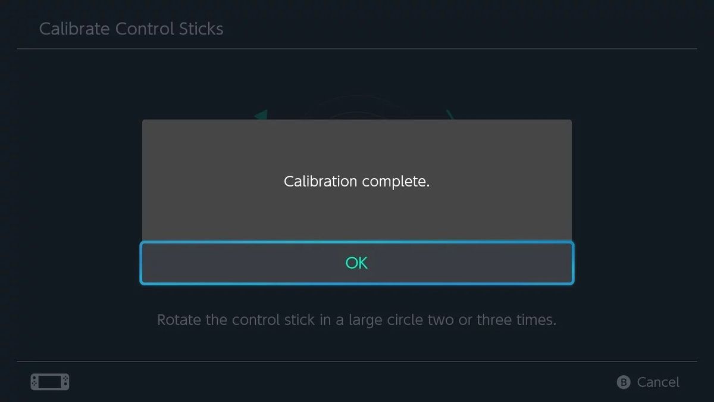714x402 pixels.
Task: Click the Calibration complete message
Action: click(356, 181)
